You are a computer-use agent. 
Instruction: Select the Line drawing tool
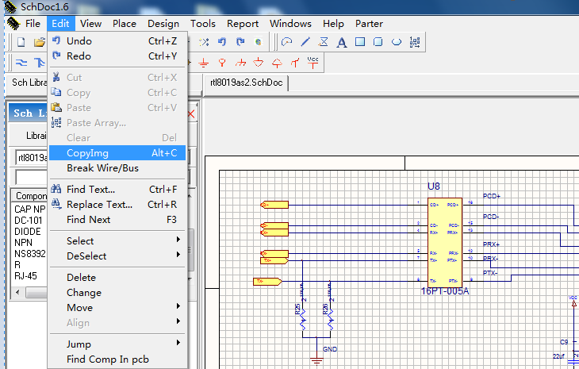[x=305, y=42]
